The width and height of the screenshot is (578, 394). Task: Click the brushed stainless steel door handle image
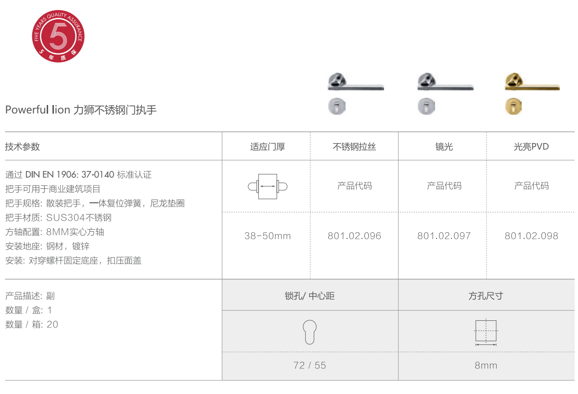355,83
